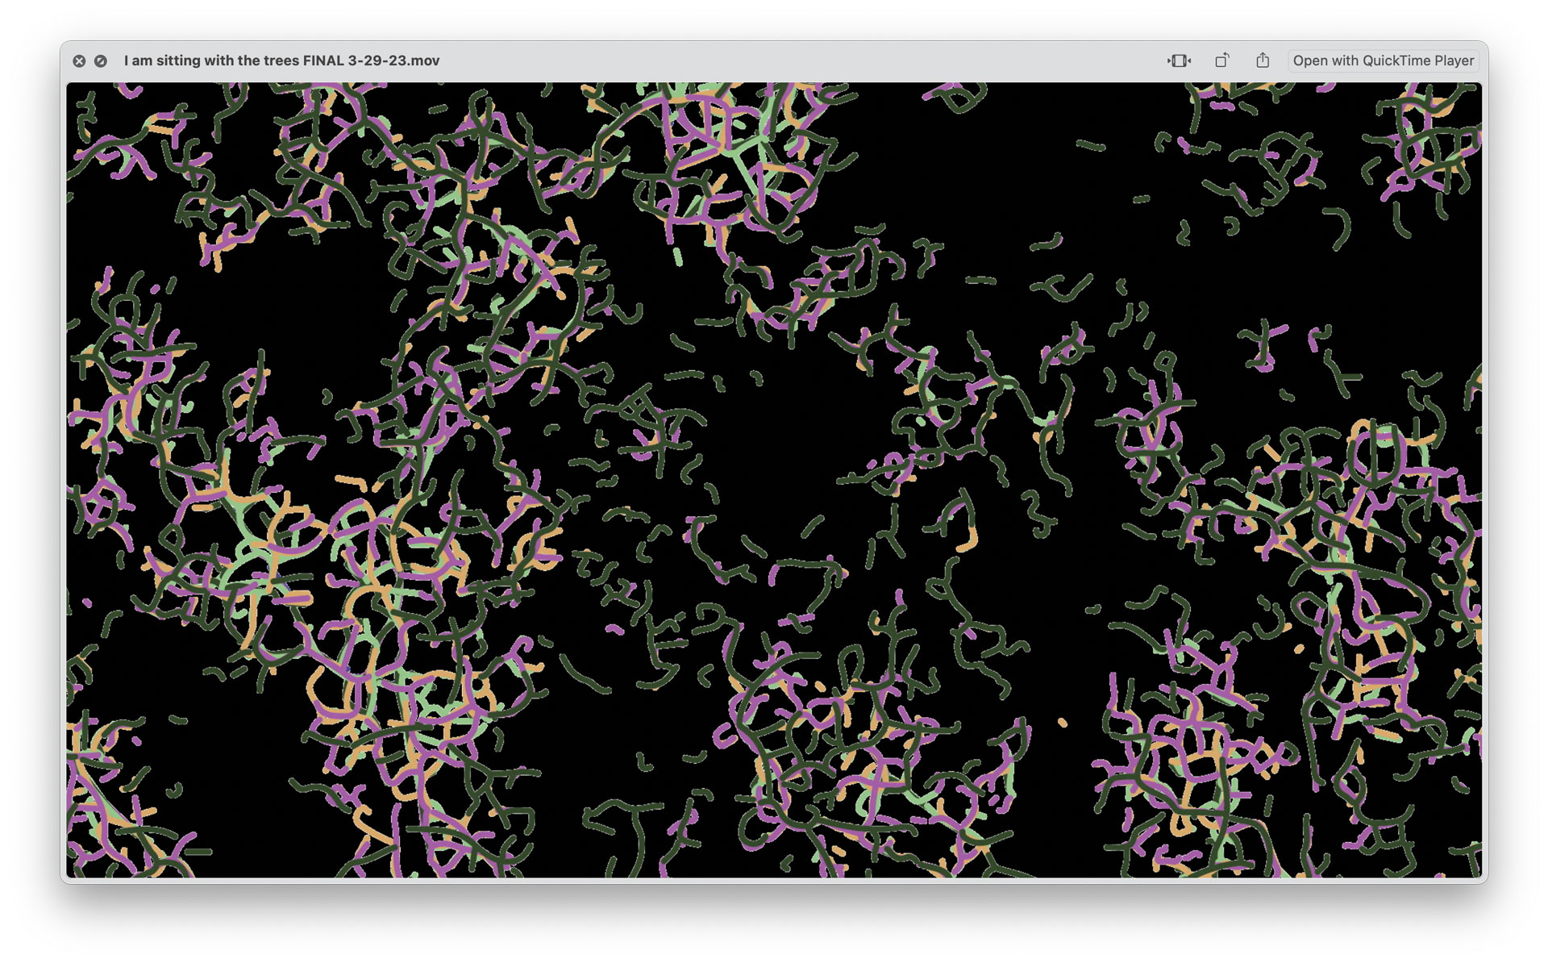
Task: Click the box with upward arrow icon
Action: [1263, 60]
